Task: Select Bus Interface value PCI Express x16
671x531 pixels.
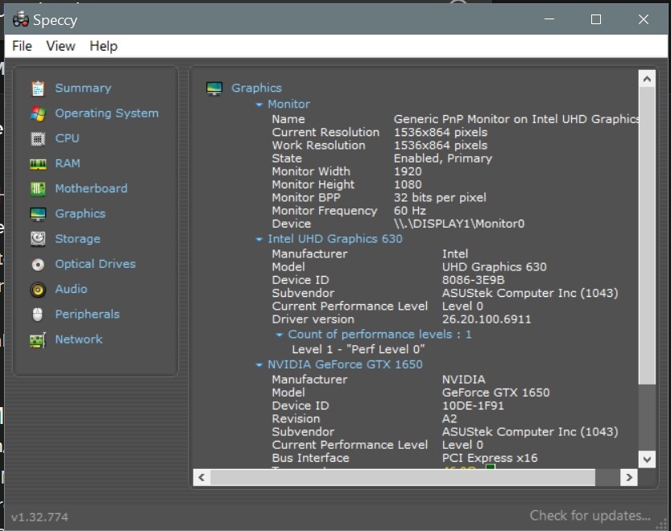Action: [490, 459]
